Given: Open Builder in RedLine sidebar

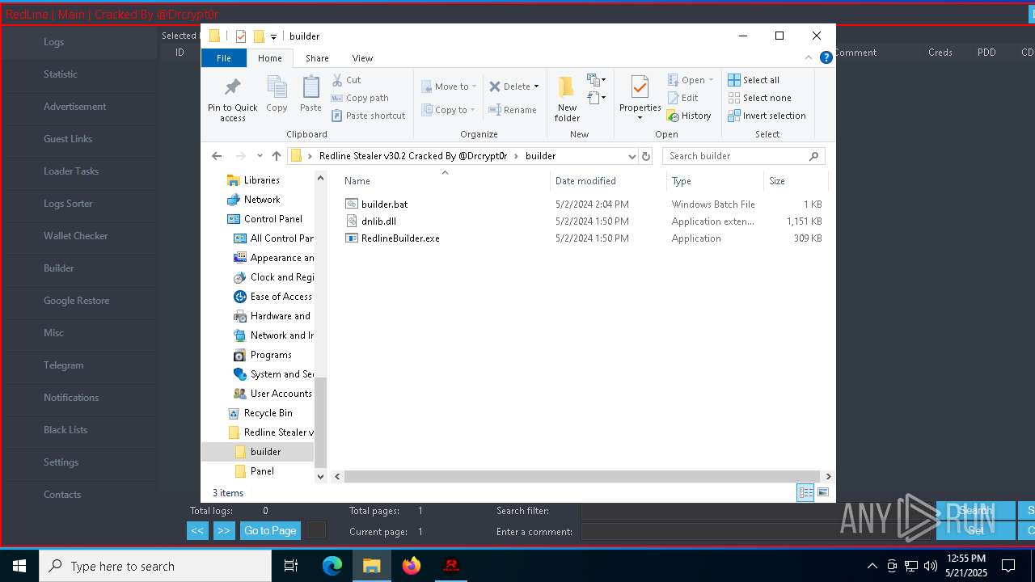Looking at the screenshot, I should 58,268.
